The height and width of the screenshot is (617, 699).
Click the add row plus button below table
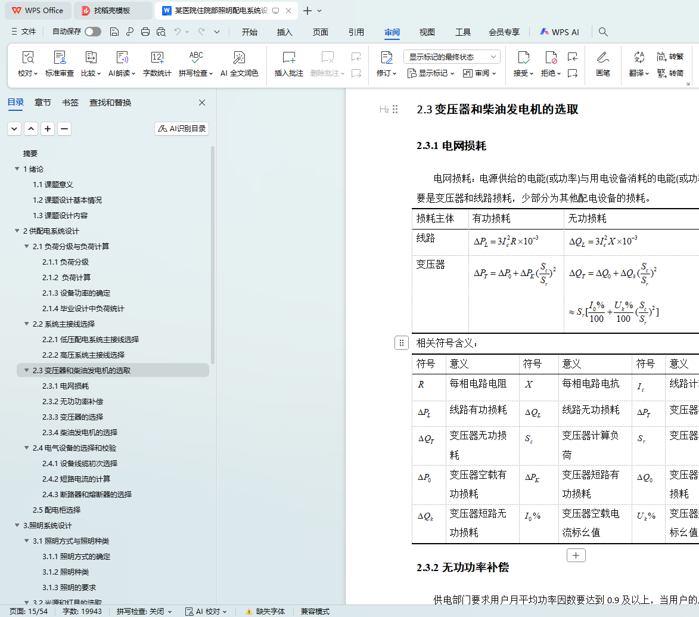point(576,555)
